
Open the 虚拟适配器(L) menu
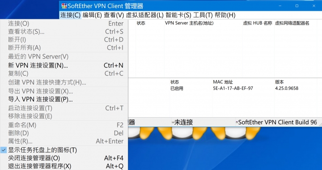[x=144, y=15]
